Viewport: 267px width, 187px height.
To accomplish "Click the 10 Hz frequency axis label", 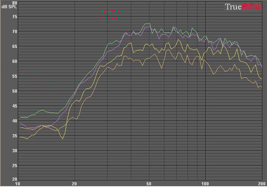I will (17, 183).
